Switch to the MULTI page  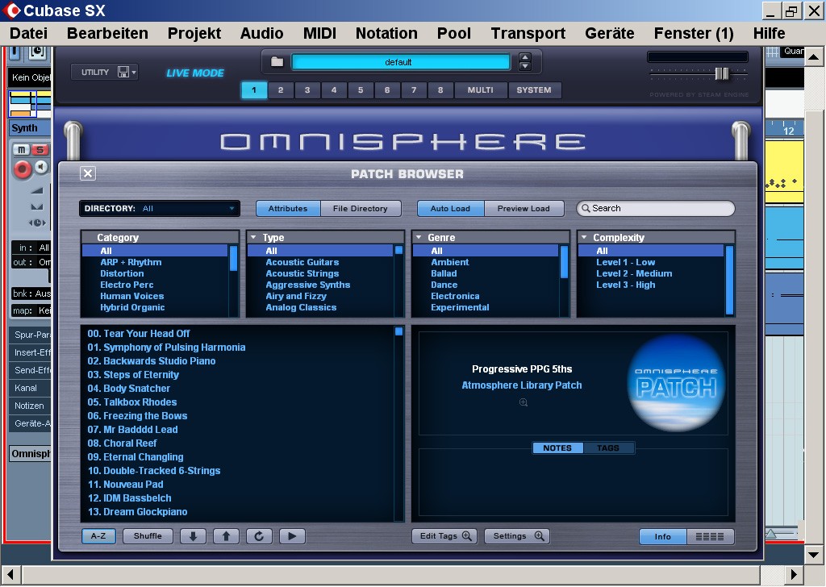481,90
